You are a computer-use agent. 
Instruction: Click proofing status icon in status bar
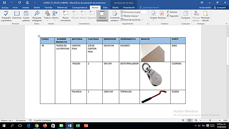[30, 120]
